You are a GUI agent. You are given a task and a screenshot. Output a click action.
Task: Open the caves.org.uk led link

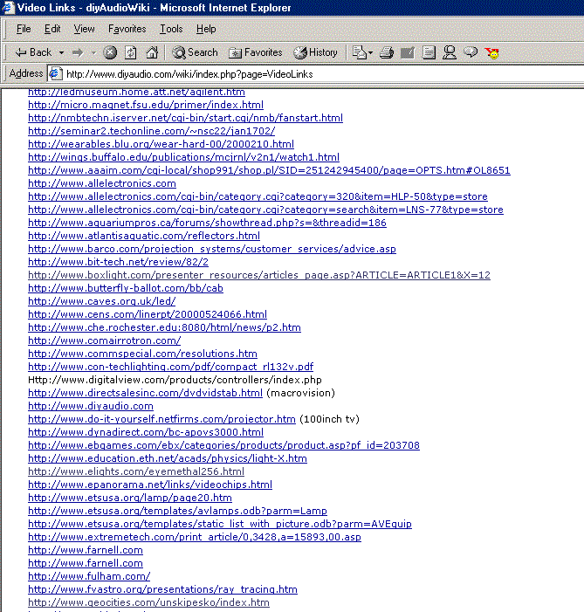coord(101,301)
